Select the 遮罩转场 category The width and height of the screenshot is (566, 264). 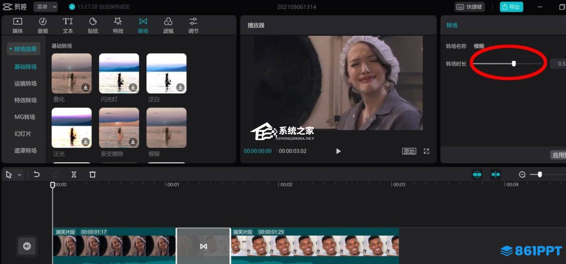coord(25,150)
